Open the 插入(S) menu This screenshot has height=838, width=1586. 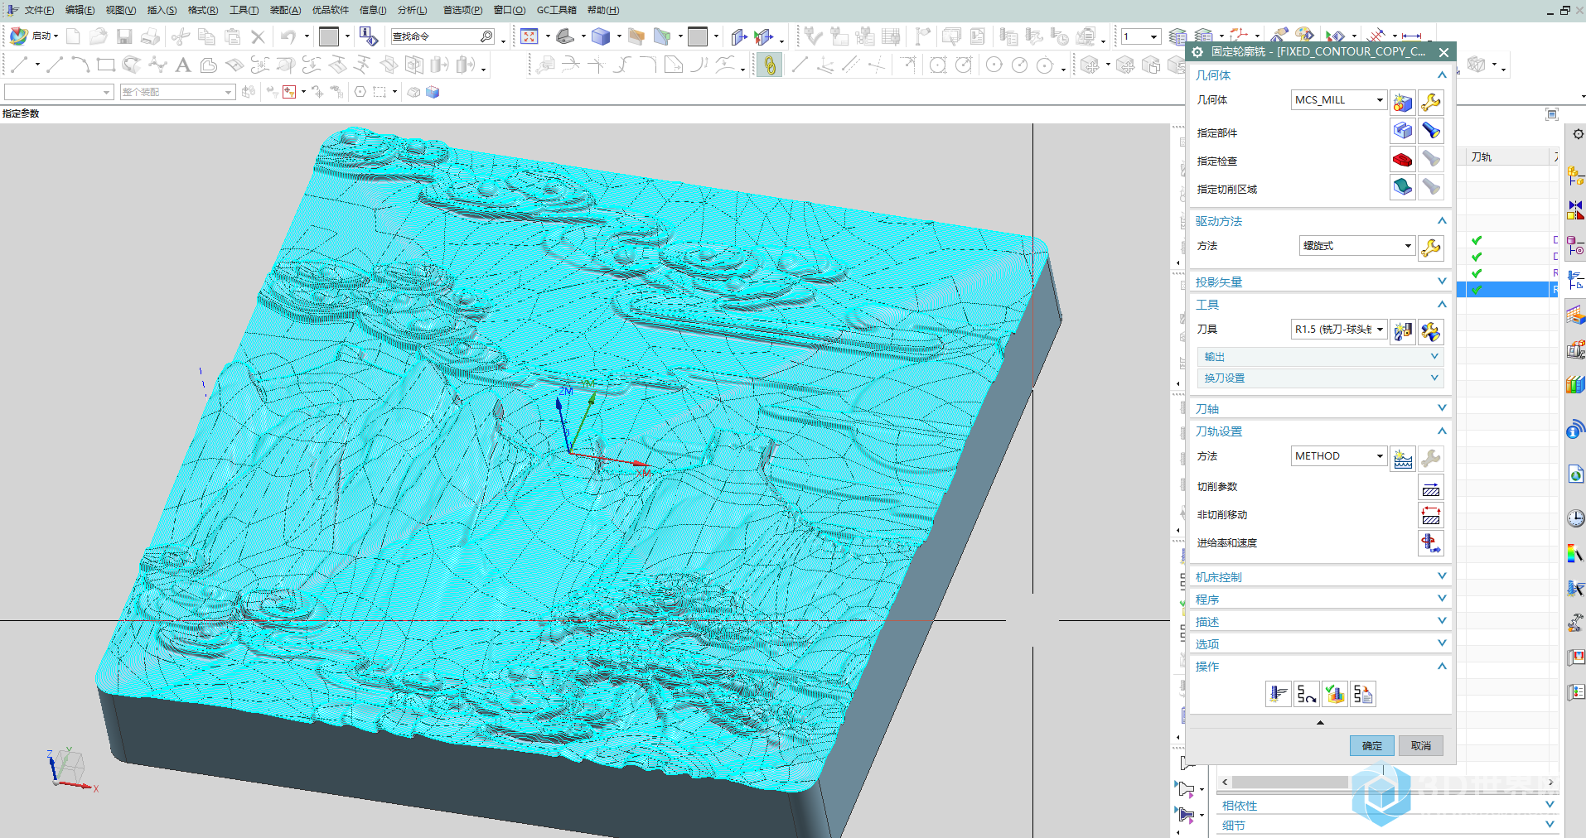(x=162, y=10)
